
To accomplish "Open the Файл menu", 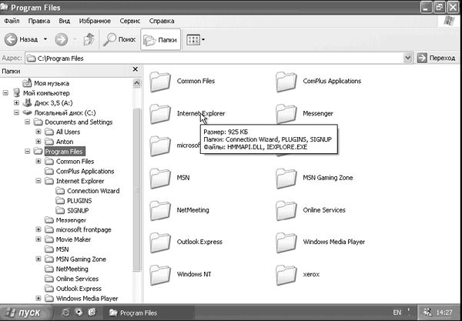I will point(12,21).
